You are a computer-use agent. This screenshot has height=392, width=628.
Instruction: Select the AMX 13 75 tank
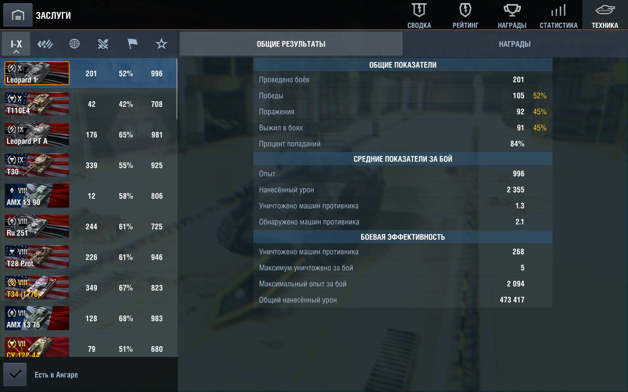coord(37,318)
